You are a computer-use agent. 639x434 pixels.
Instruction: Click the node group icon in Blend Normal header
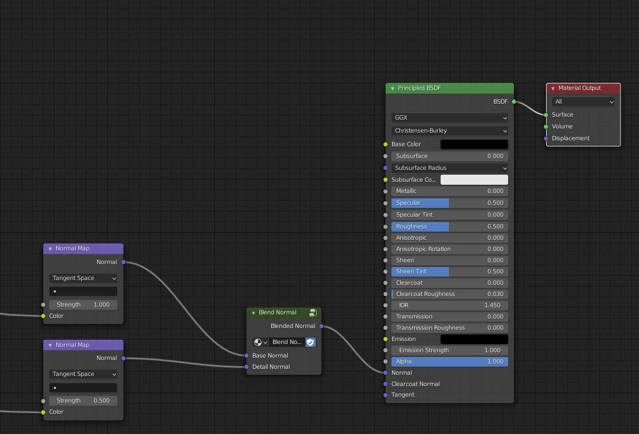click(313, 313)
